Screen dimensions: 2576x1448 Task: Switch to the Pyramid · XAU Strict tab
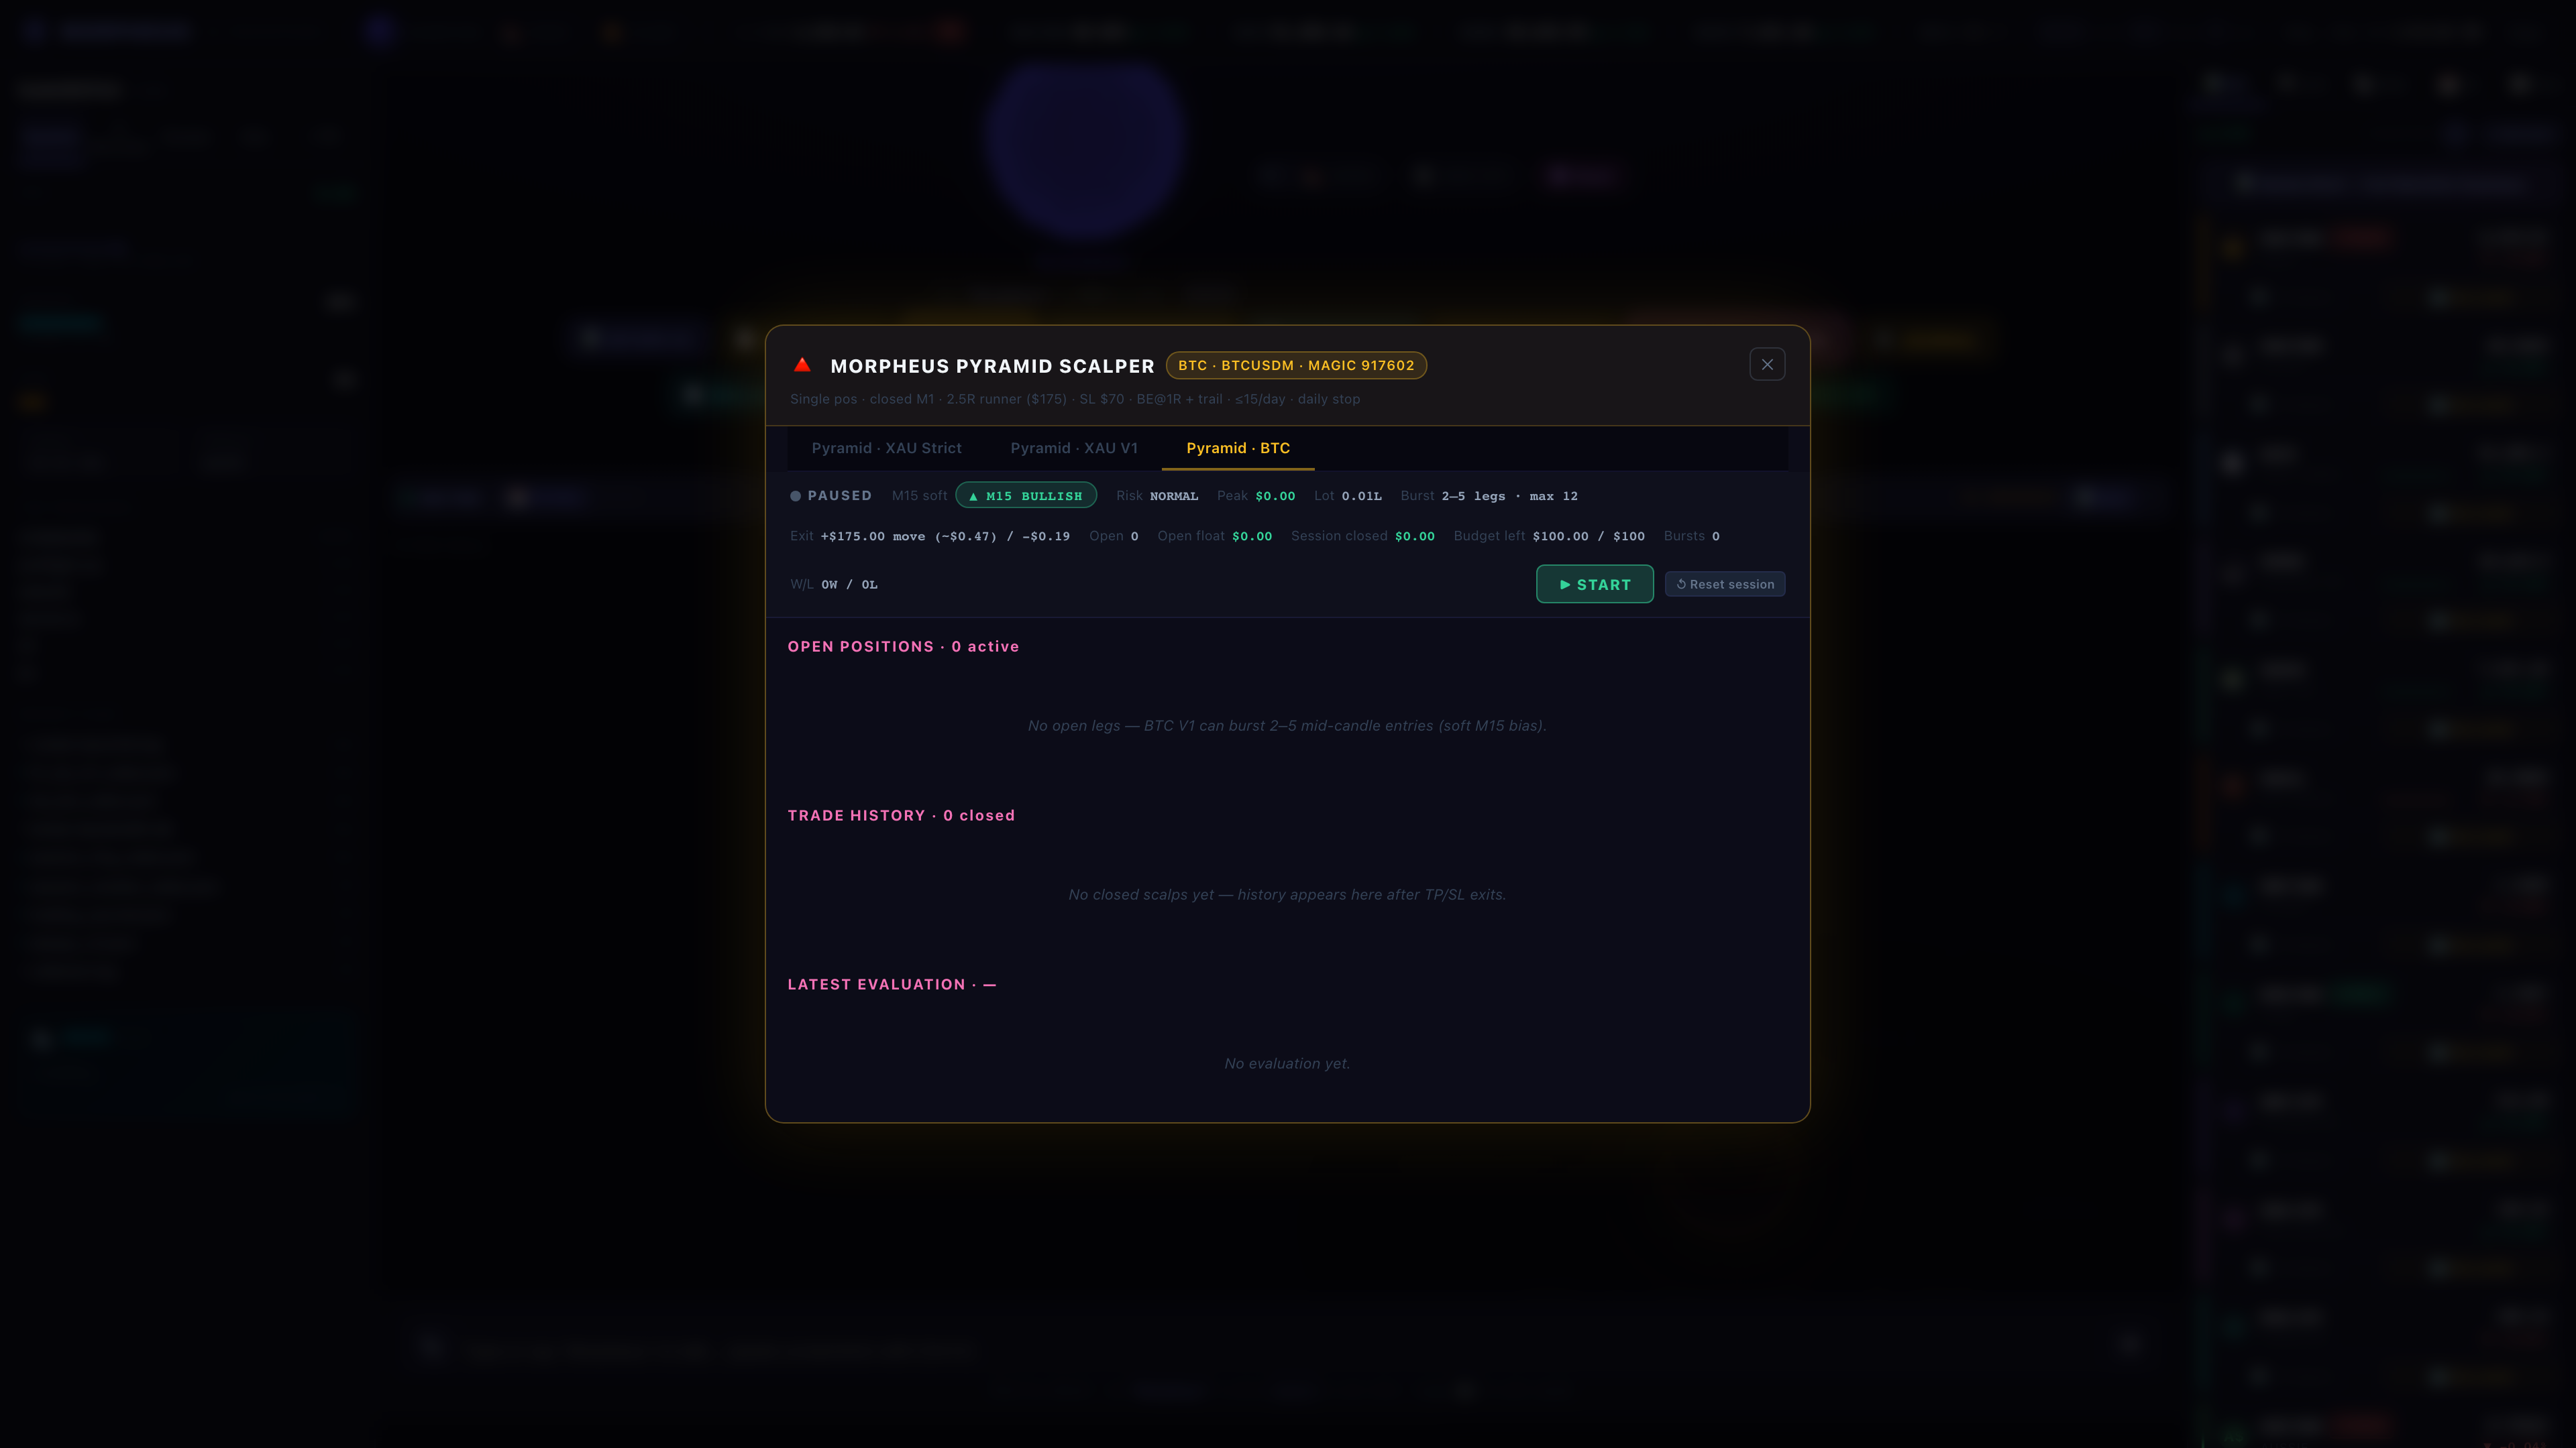coord(886,448)
